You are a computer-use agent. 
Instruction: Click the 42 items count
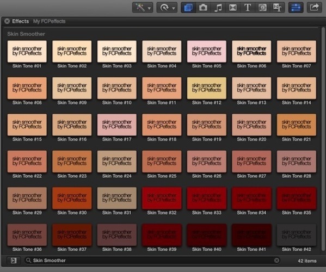click(x=307, y=261)
